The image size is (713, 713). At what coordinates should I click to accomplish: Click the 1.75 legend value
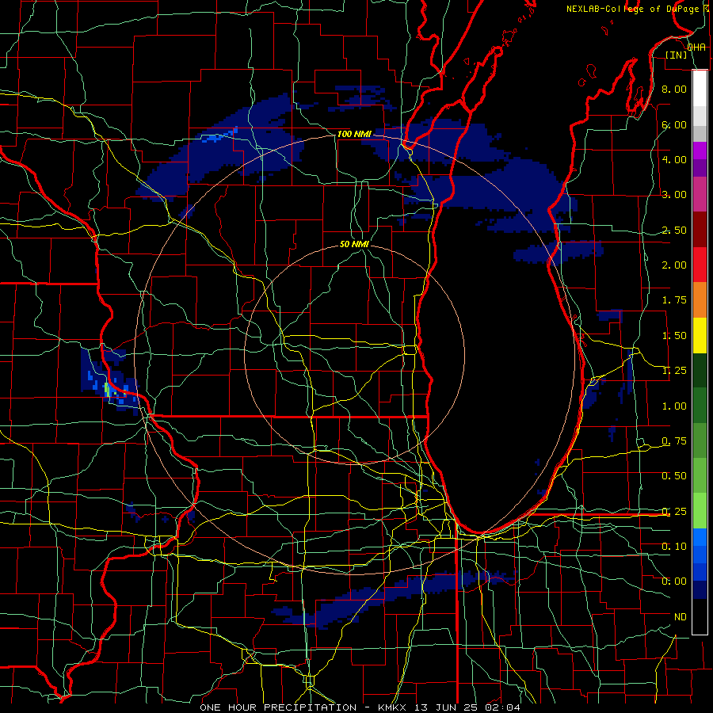(x=674, y=300)
